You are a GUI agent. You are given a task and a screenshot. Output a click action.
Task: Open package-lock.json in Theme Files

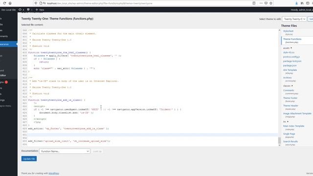coord(292,61)
